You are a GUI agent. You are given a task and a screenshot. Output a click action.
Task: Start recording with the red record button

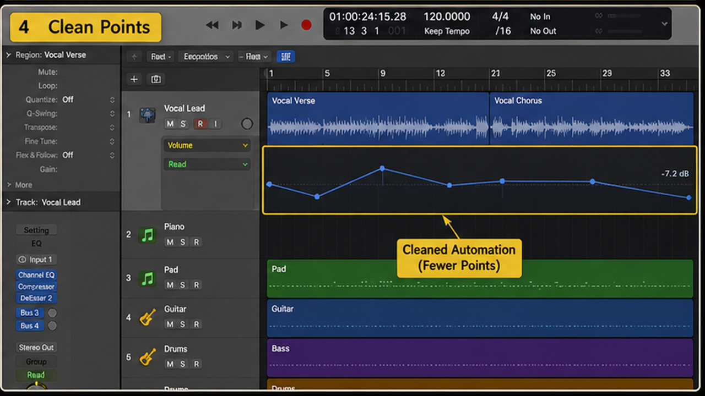click(306, 25)
